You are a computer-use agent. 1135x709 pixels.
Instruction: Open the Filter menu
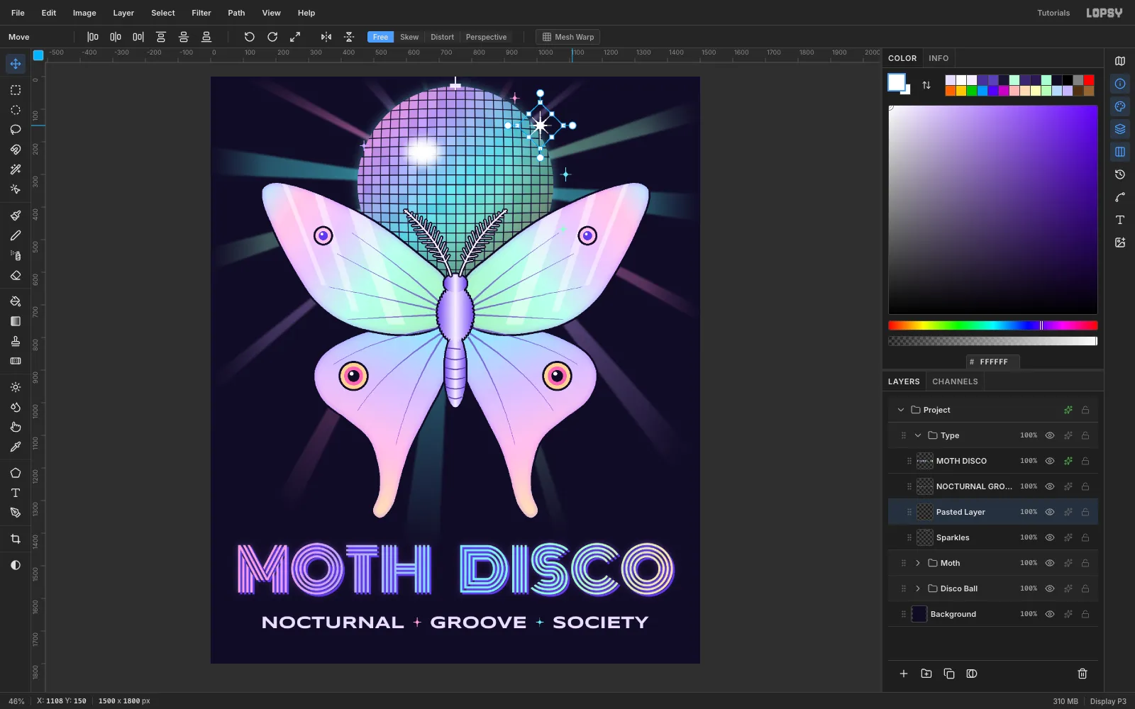pos(201,13)
